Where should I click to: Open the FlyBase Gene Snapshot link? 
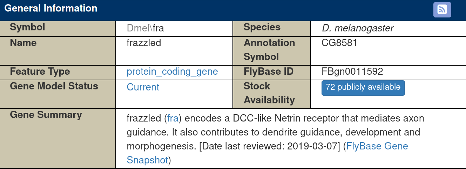pyautogui.click(x=267, y=153)
